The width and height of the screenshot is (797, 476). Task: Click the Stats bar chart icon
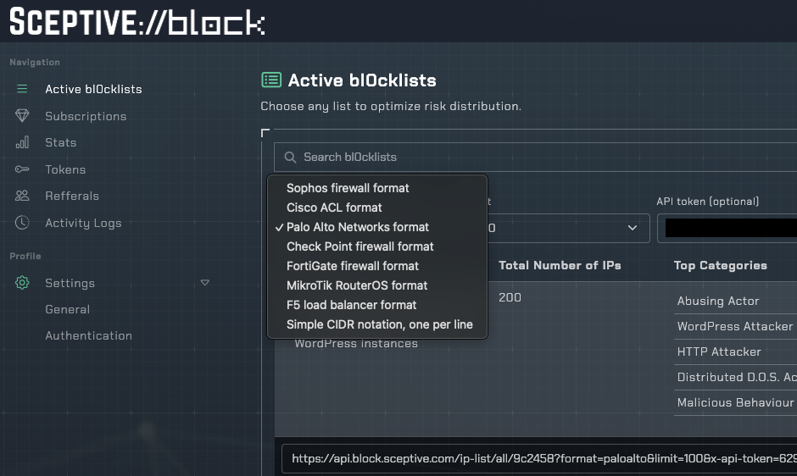point(22,142)
